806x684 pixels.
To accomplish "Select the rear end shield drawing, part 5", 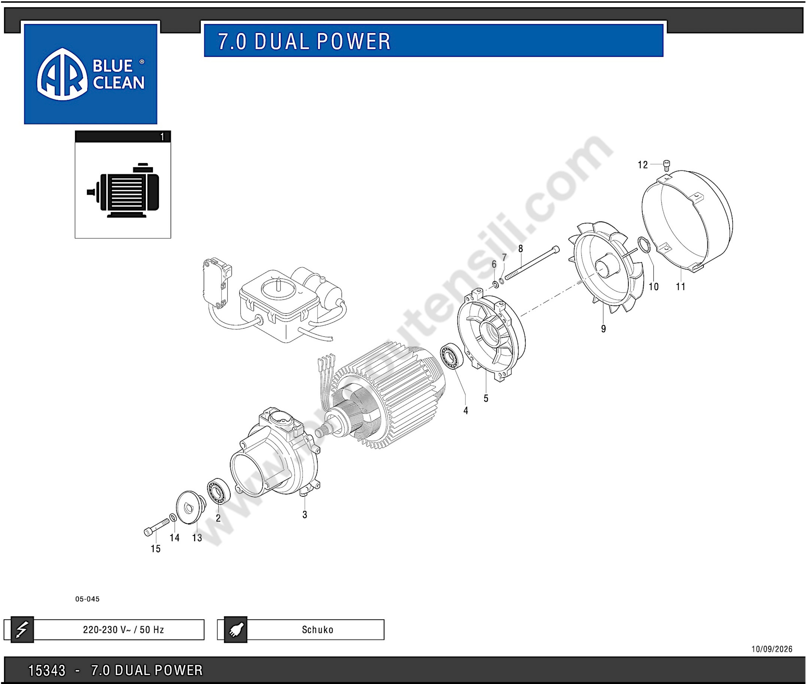I will click(492, 335).
